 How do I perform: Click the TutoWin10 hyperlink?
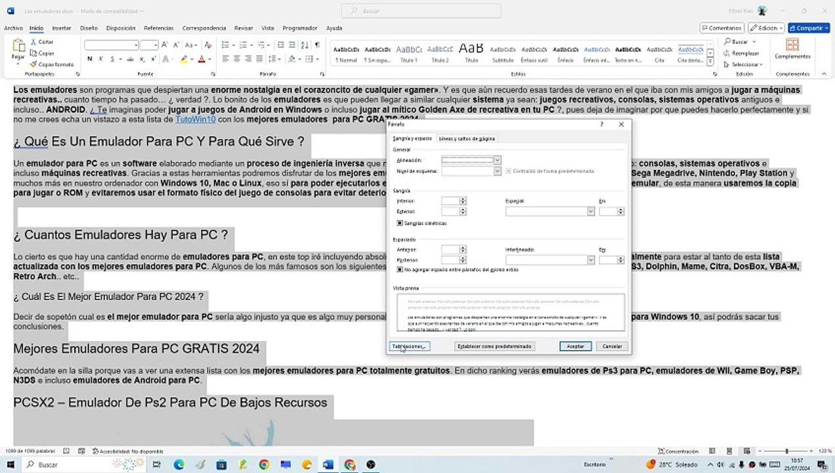(x=195, y=120)
